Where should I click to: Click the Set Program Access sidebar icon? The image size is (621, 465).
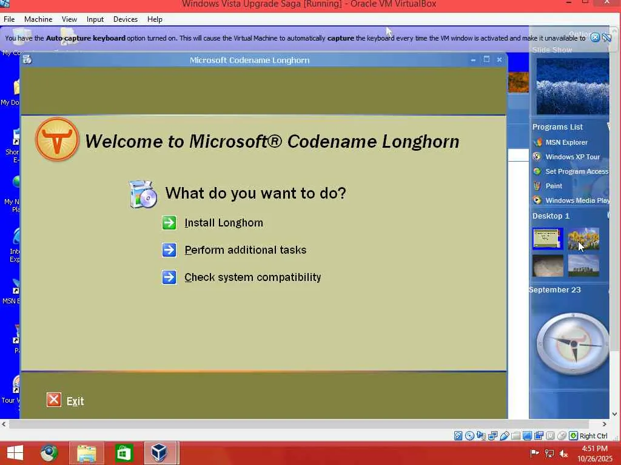(x=537, y=171)
